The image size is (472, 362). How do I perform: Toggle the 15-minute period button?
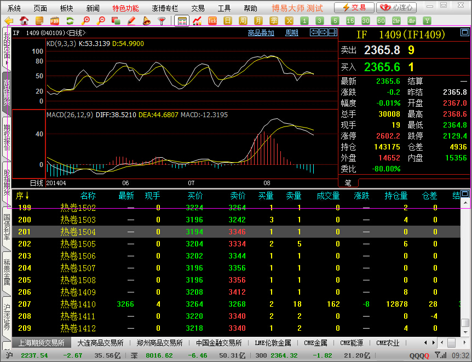coord(350,21)
